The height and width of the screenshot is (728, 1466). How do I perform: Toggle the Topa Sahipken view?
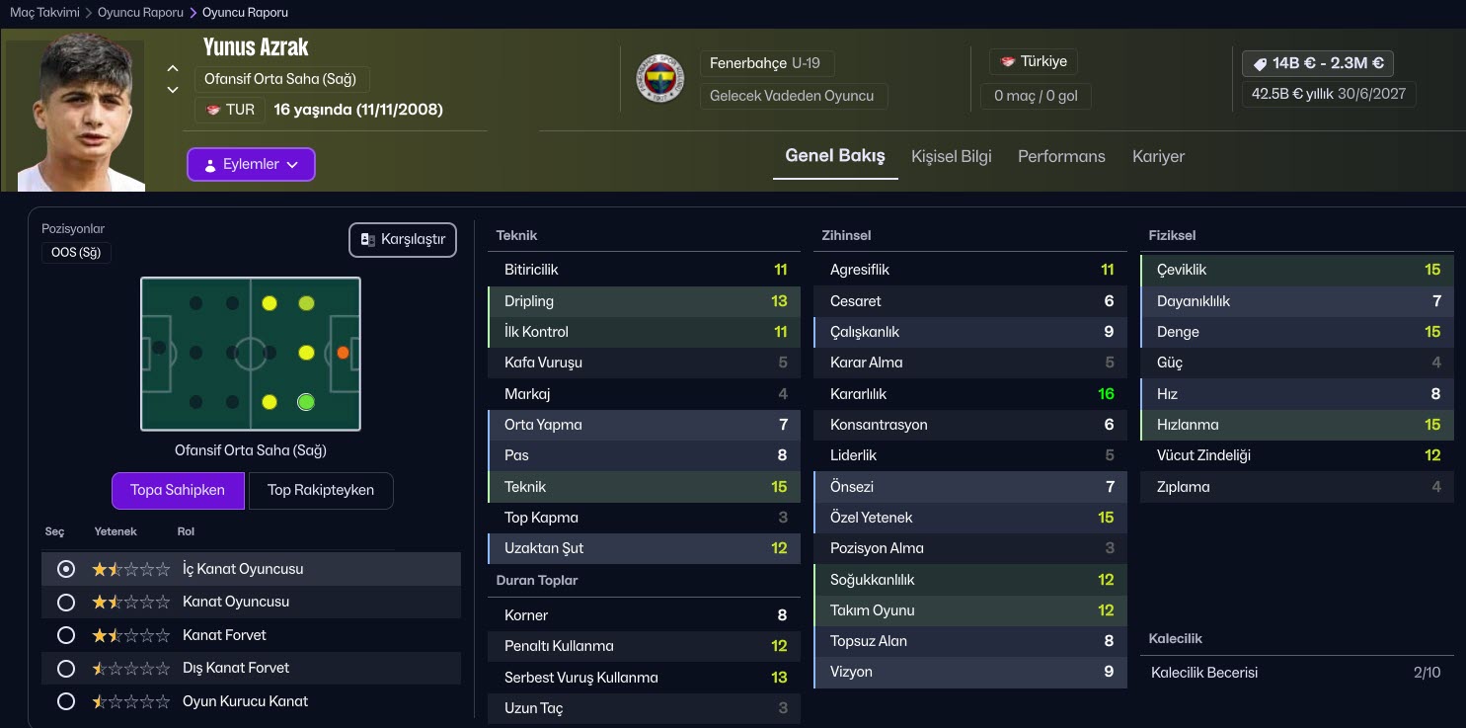tap(178, 490)
